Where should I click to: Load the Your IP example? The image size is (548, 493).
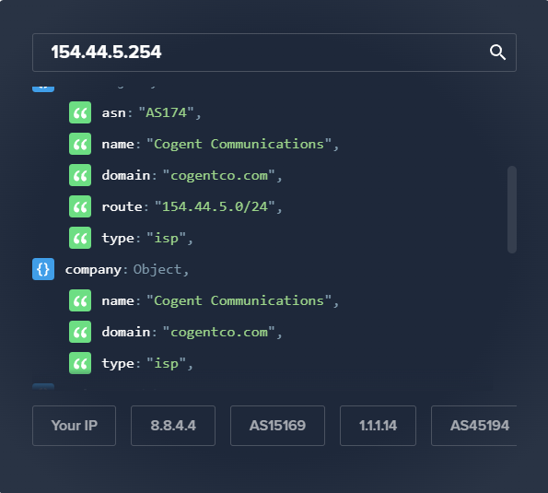(x=74, y=426)
